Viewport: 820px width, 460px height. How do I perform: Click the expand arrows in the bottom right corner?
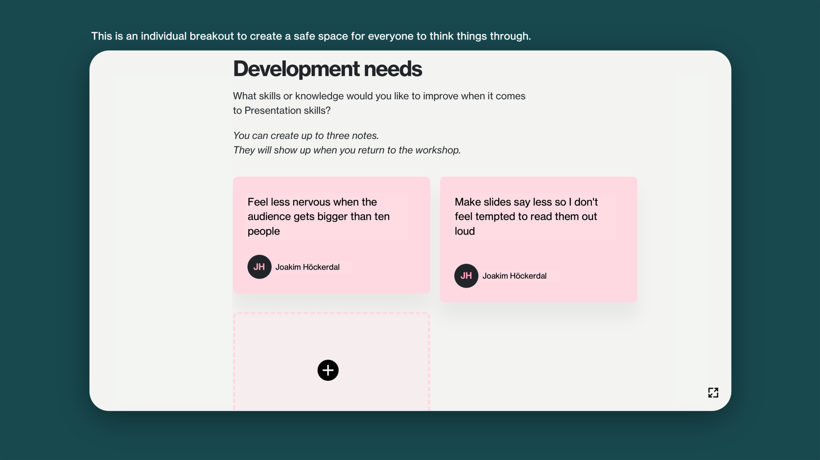pos(713,393)
